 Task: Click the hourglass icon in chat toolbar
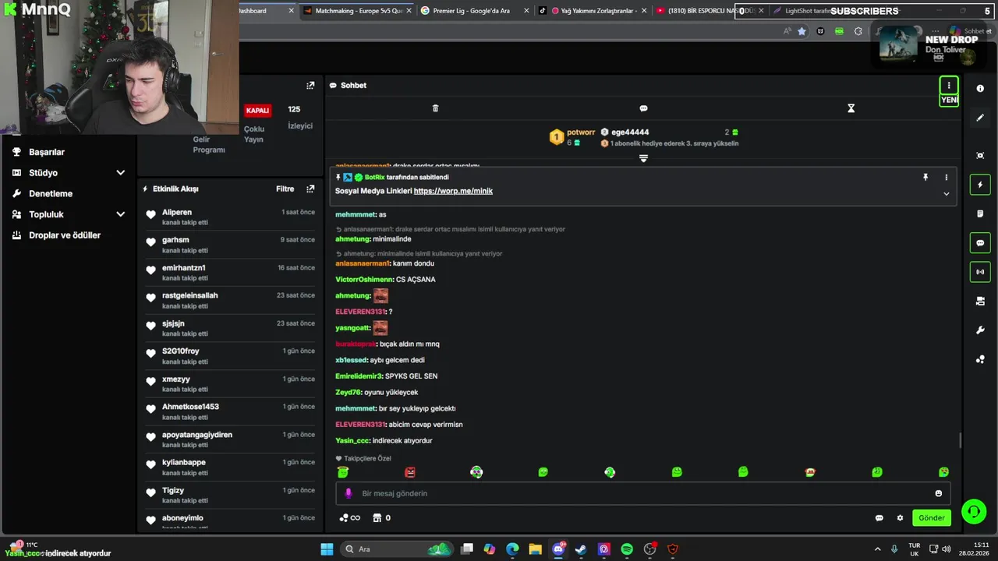tap(851, 108)
